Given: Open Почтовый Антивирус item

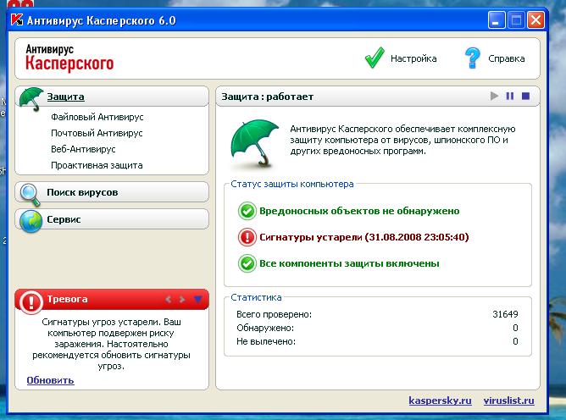Looking at the screenshot, I should pyautogui.click(x=97, y=133).
